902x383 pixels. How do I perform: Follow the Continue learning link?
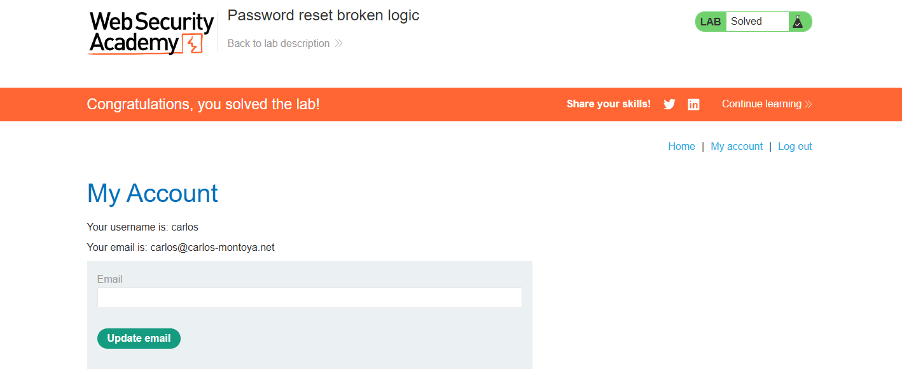[761, 104]
